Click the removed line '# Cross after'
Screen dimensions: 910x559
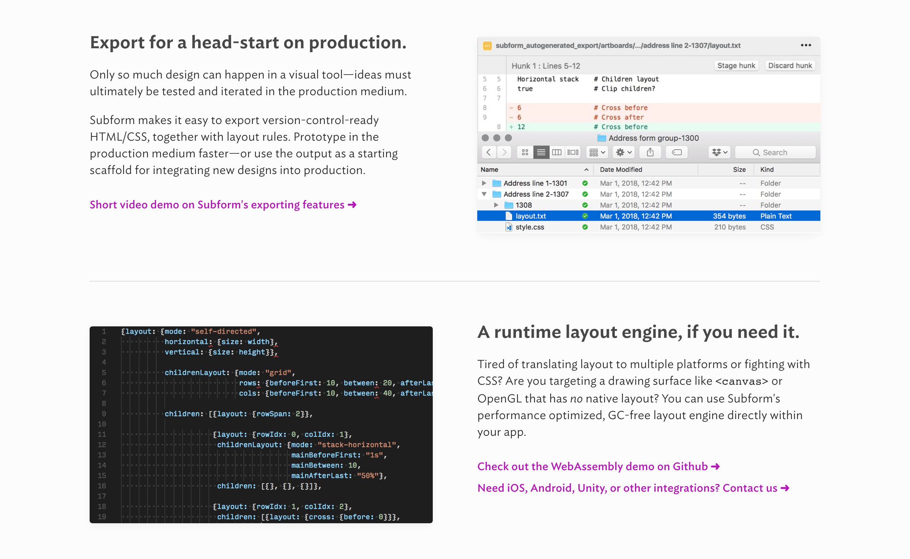663,117
